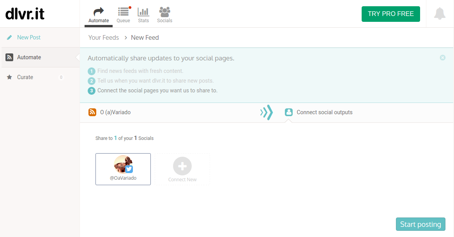
Task: Click the Start posting button
Action: 420,224
